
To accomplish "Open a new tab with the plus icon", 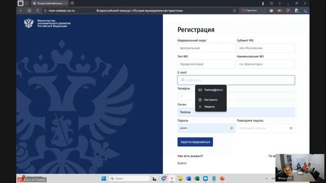I will [72, 3].
